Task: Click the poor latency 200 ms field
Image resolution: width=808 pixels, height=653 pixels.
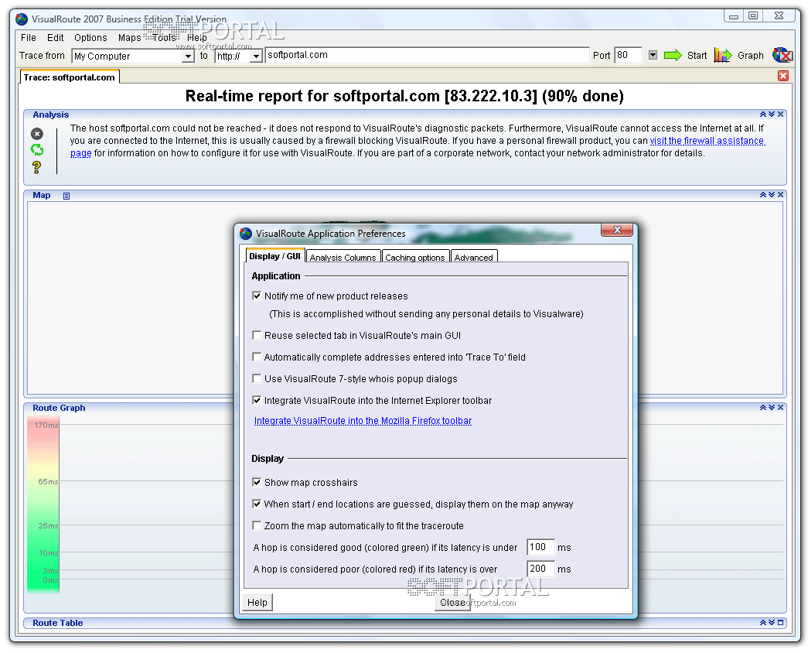Action: tap(540, 569)
